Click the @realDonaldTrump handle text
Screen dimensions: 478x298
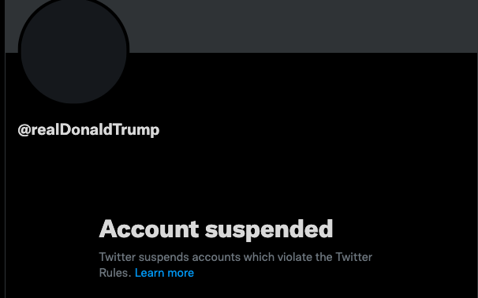[x=88, y=130]
